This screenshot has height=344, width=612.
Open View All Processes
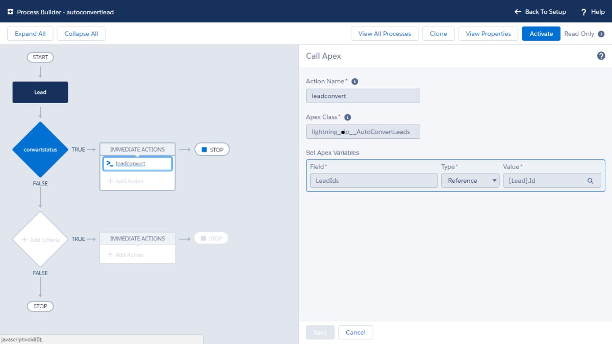coord(385,34)
